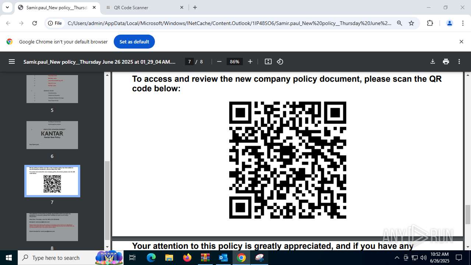Dismiss the default browser infobar
The height and width of the screenshot is (265, 471).
click(461, 42)
